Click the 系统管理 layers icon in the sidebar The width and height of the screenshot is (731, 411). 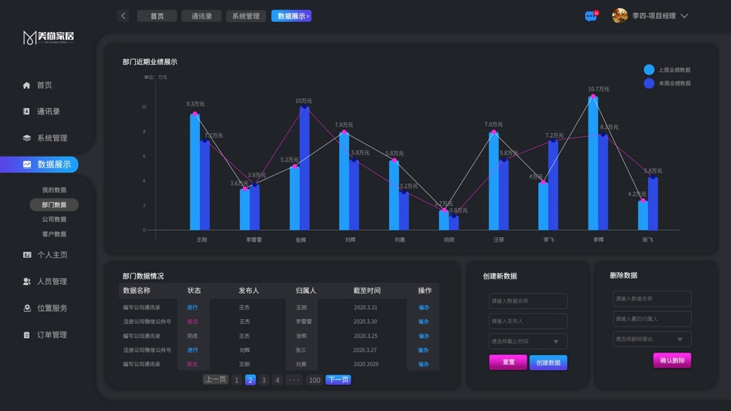(x=27, y=138)
